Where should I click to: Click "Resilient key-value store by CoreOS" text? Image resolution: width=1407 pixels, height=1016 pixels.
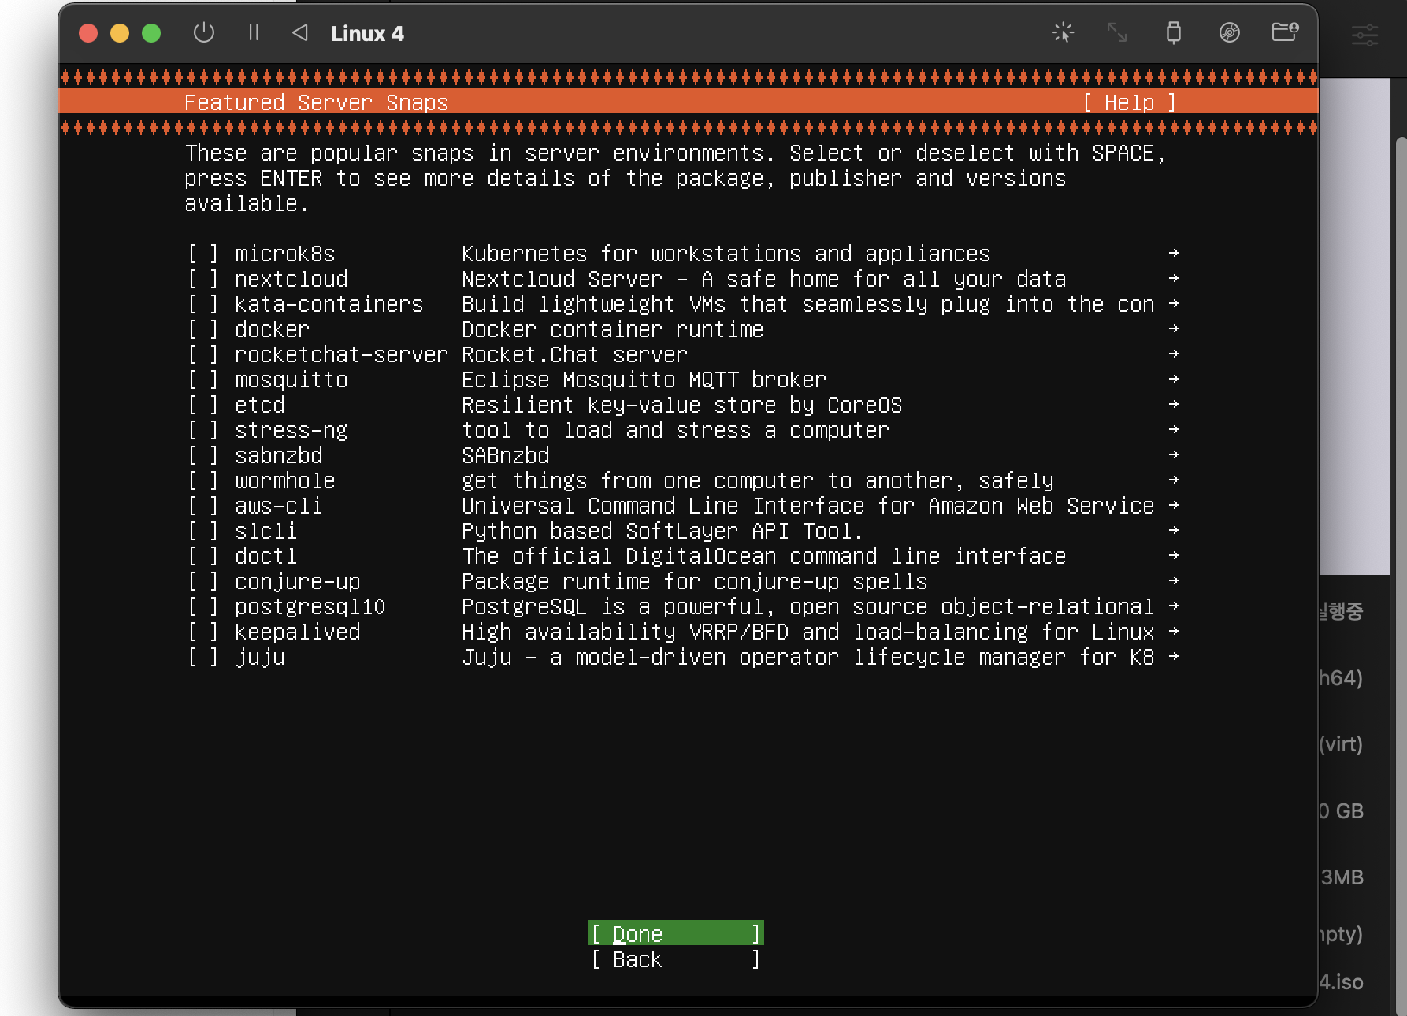(681, 405)
